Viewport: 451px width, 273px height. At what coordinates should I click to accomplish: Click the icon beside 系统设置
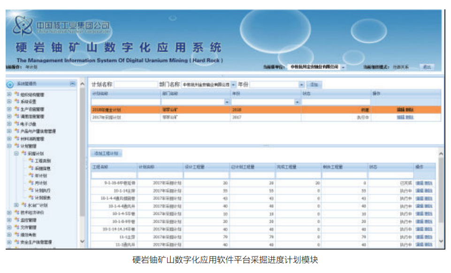17,101
